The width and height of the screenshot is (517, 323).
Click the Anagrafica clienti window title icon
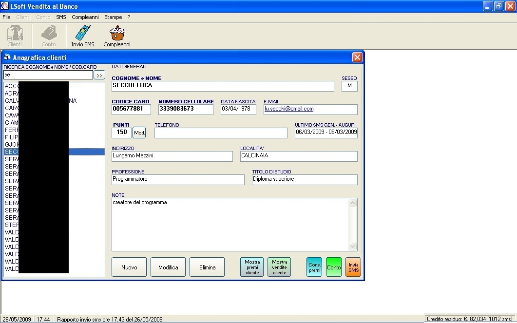pos(7,57)
